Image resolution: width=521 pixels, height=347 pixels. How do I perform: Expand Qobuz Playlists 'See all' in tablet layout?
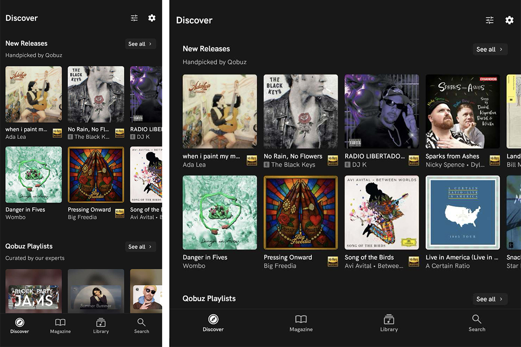tap(490, 299)
